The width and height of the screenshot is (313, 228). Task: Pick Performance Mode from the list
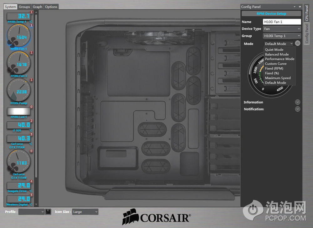tap(280, 59)
